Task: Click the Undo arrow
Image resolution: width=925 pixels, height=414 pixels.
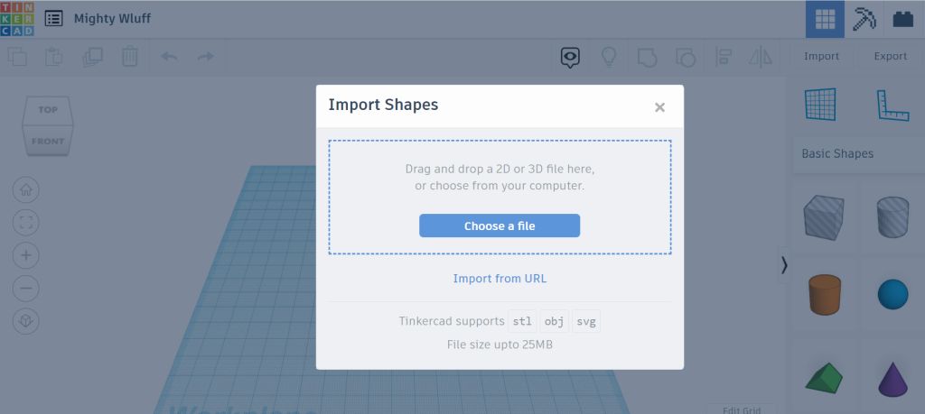Action: [169, 57]
